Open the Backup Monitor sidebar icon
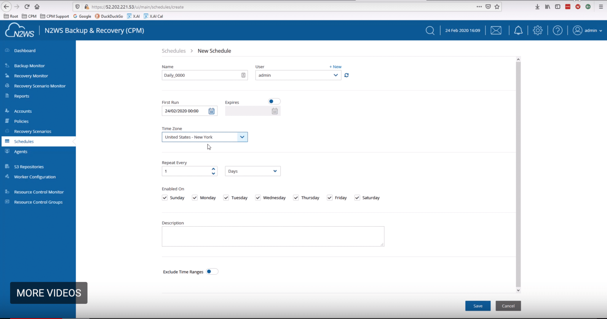This screenshot has height=319, width=607. pyautogui.click(x=7, y=65)
